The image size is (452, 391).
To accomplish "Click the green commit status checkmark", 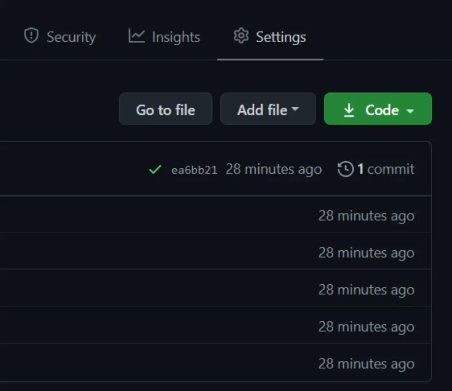I will (155, 170).
